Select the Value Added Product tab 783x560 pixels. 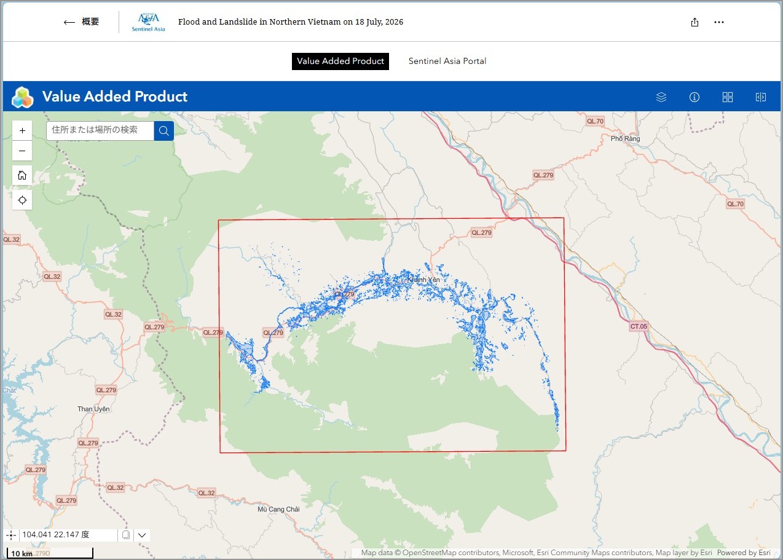[x=340, y=61]
